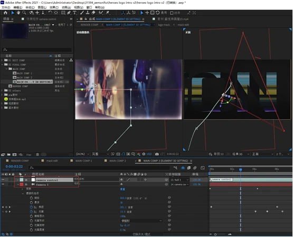Select the Roto Brush tool
The height and width of the screenshot is (237, 293).
pyautogui.click(x=101, y=13)
